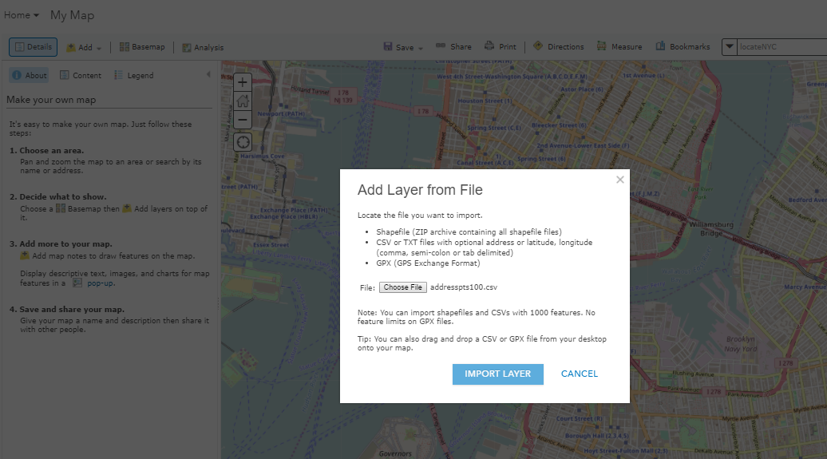Select the Measure tool
827x459 pixels.
tap(619, 47)
